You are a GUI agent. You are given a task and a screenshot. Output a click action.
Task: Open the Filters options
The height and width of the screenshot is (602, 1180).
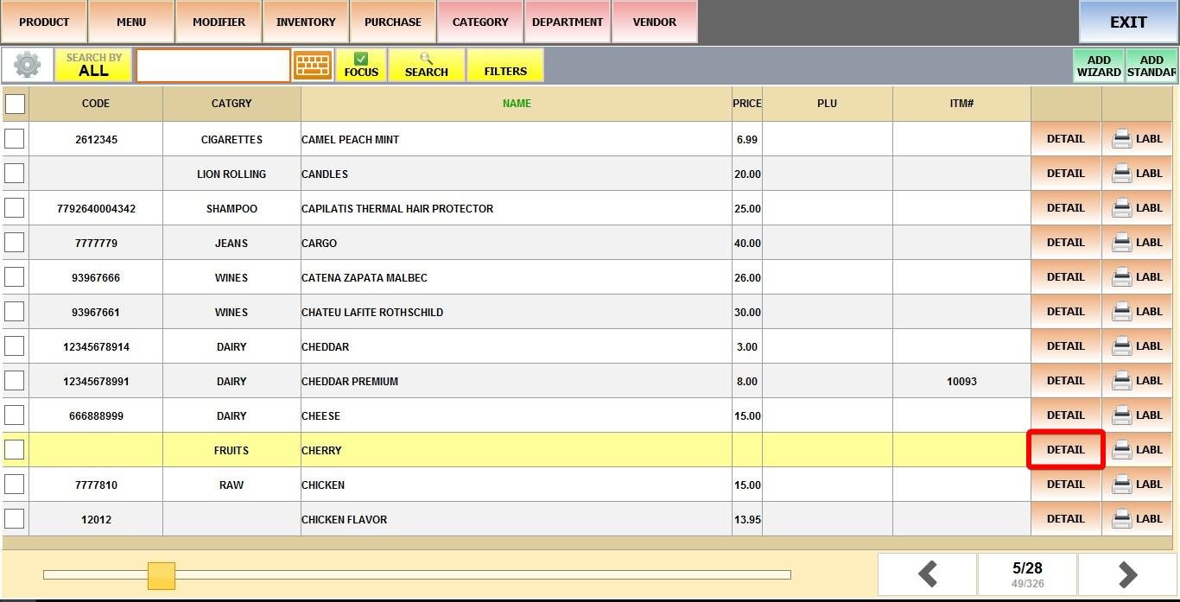pos(505,66)
